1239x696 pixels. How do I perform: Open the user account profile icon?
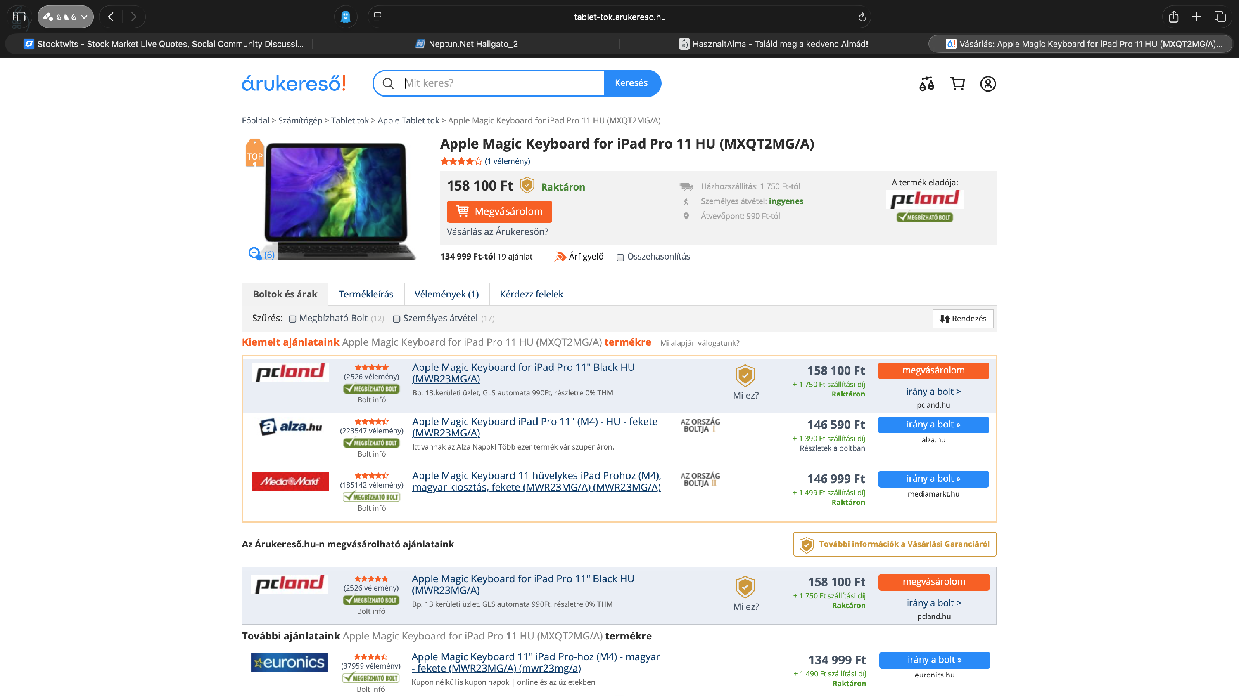(987, 84)
